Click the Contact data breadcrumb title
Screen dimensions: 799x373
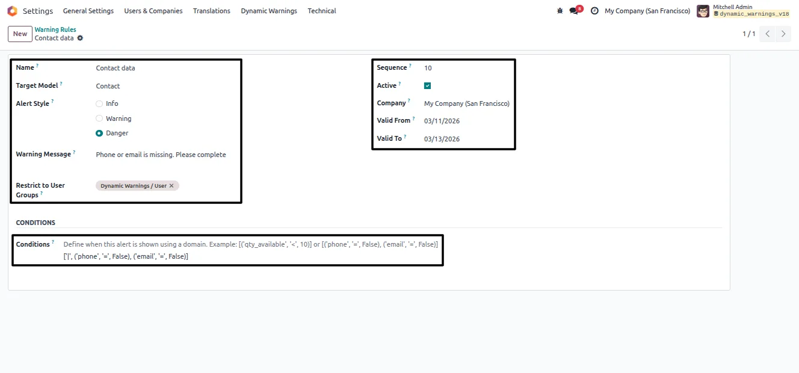(54, 38)
